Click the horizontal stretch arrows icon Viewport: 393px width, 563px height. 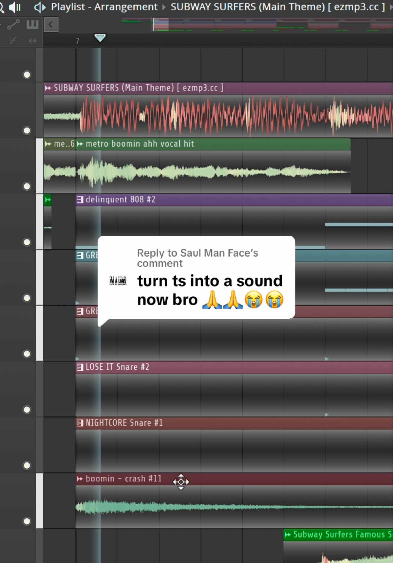click(x=33, y=41)
